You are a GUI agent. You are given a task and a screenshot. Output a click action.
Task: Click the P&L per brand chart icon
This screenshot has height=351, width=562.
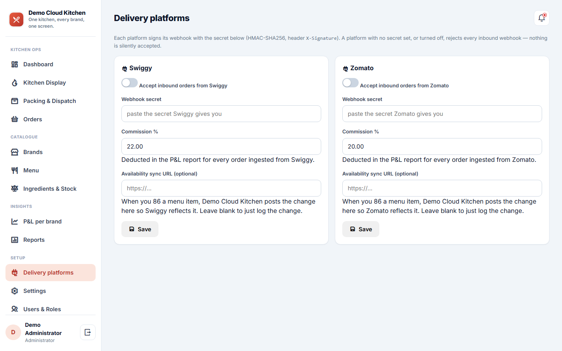[15, 222]
